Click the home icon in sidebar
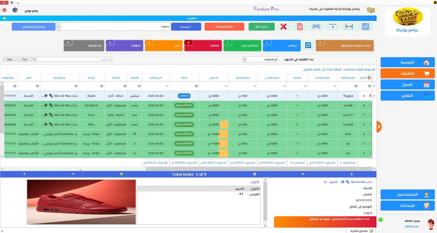The image size is (437, 233). click(426, 62)
